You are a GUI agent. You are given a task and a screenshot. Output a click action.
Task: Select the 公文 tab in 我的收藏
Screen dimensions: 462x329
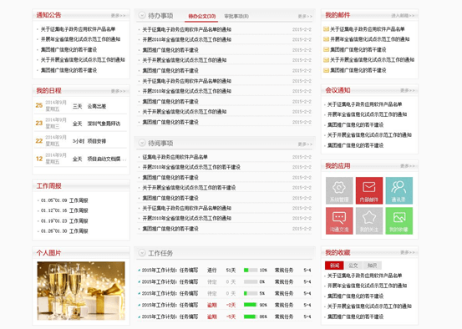tap(353, 266)
